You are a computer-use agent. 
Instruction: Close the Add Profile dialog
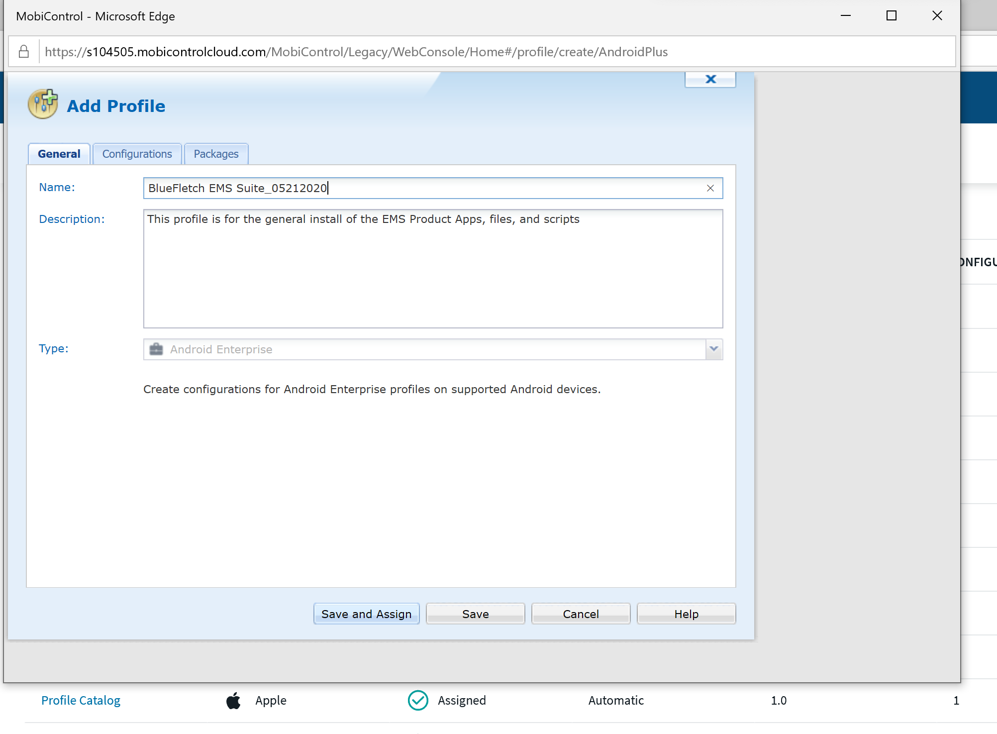point(710,79)
